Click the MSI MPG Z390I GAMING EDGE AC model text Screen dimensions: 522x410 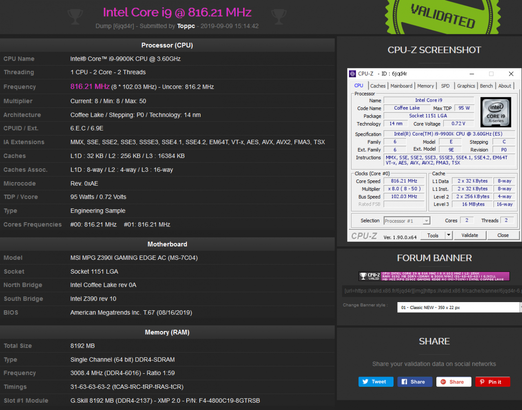point(134,258)
